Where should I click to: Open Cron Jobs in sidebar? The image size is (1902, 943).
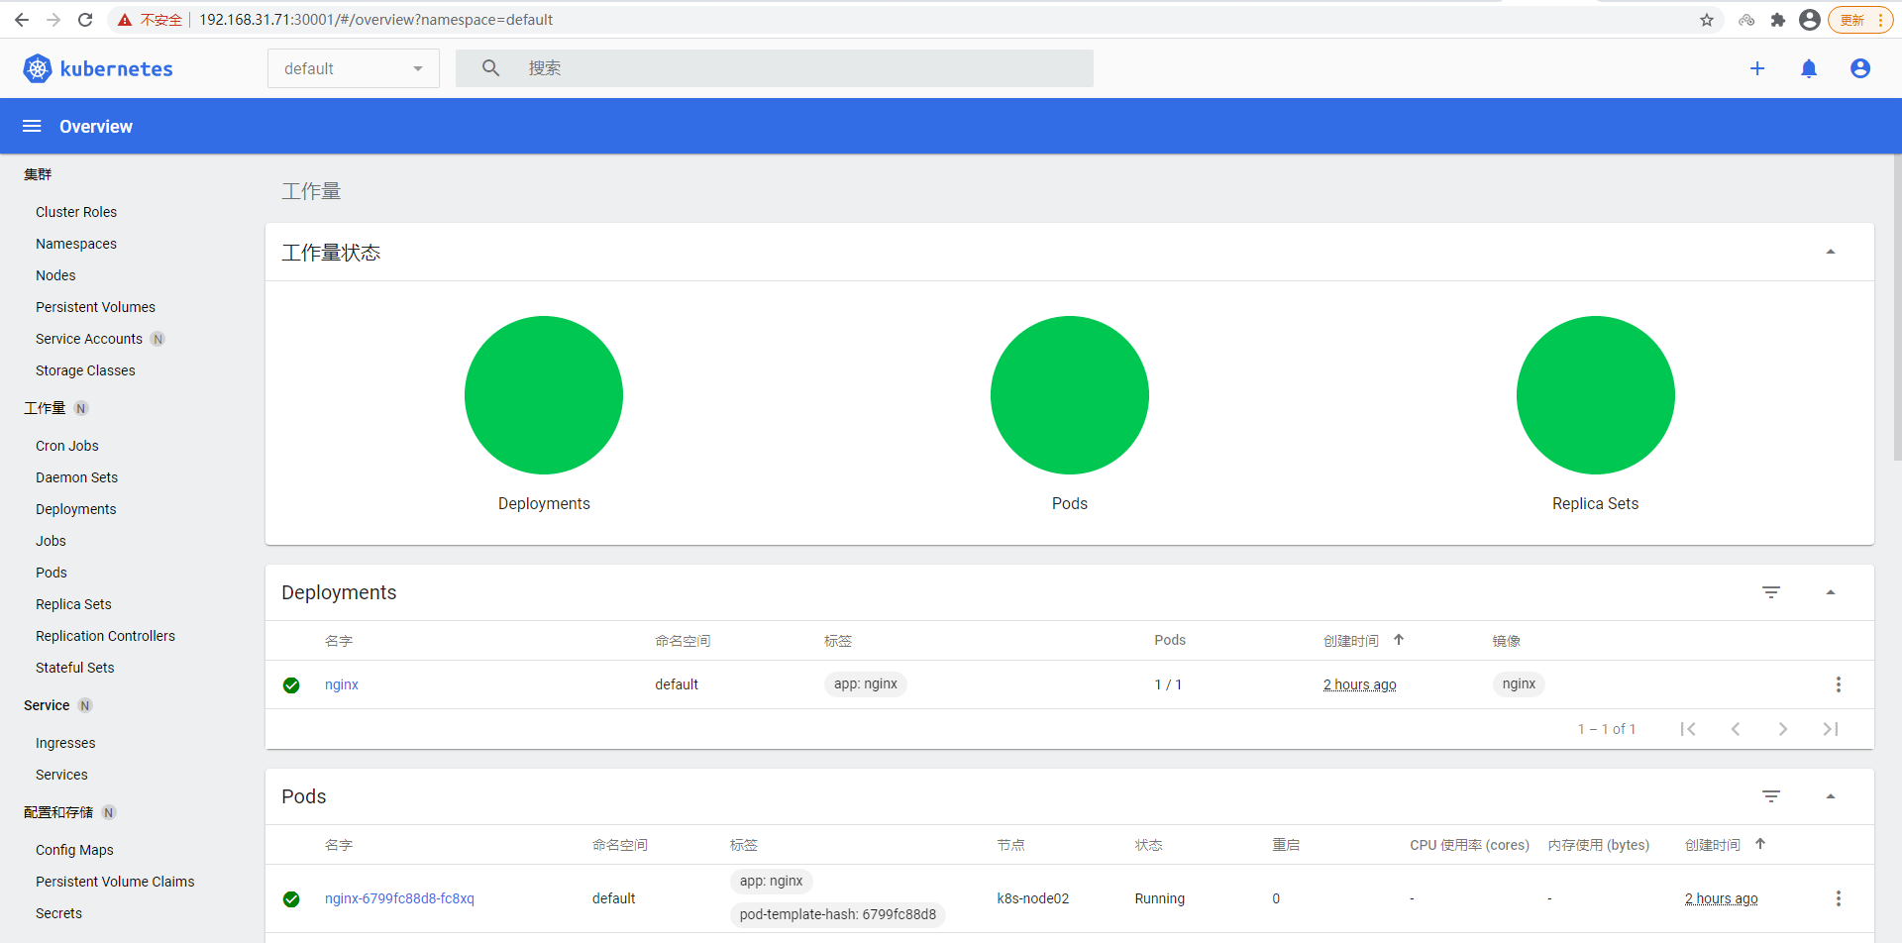(67, 446)
